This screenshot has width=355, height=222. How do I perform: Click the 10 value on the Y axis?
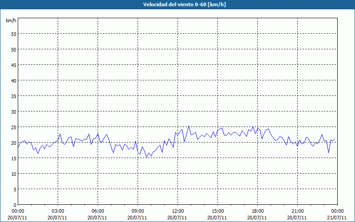click(14, 174)
